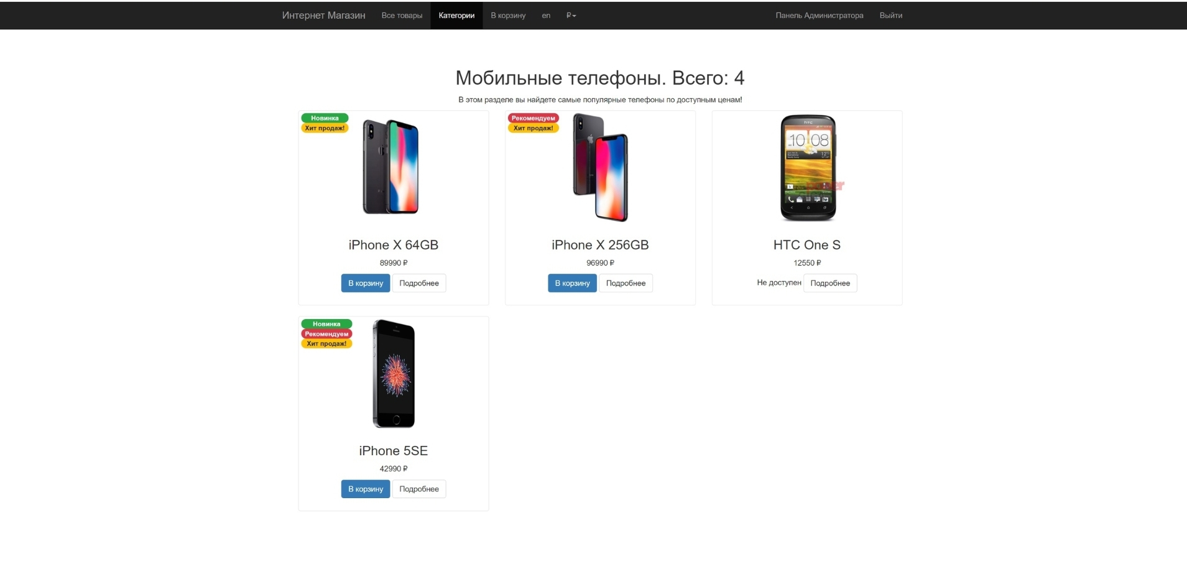Image resolution: width=1187 pixels, height=579 pixels.
Task: Add iPhone X 256GB to cart
Action: tap(572, 283)
